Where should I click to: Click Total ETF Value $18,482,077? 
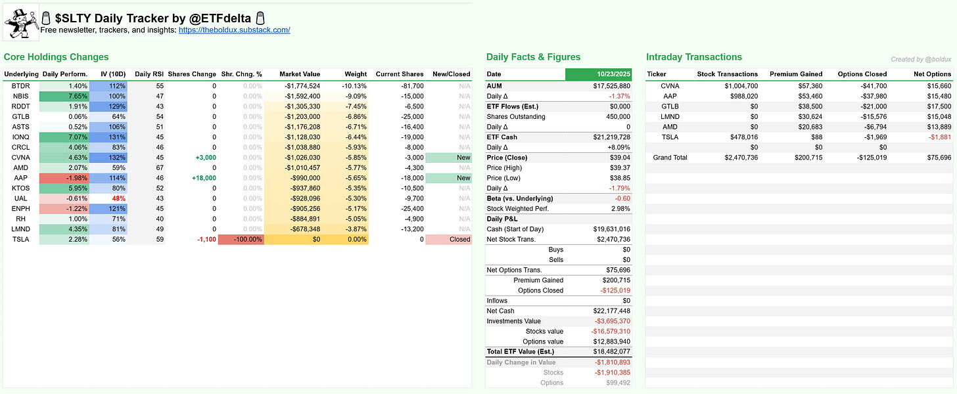coord(598,352)
